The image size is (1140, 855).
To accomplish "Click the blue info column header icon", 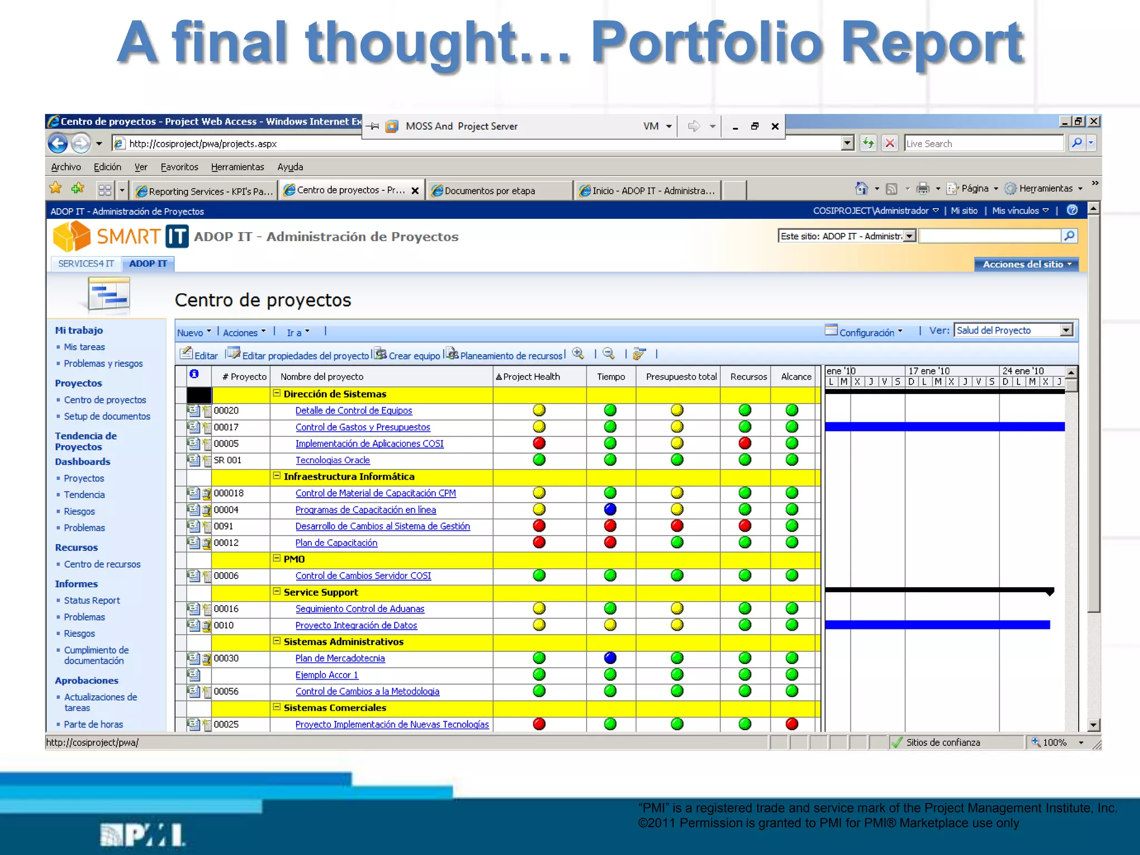I will 194,374.
